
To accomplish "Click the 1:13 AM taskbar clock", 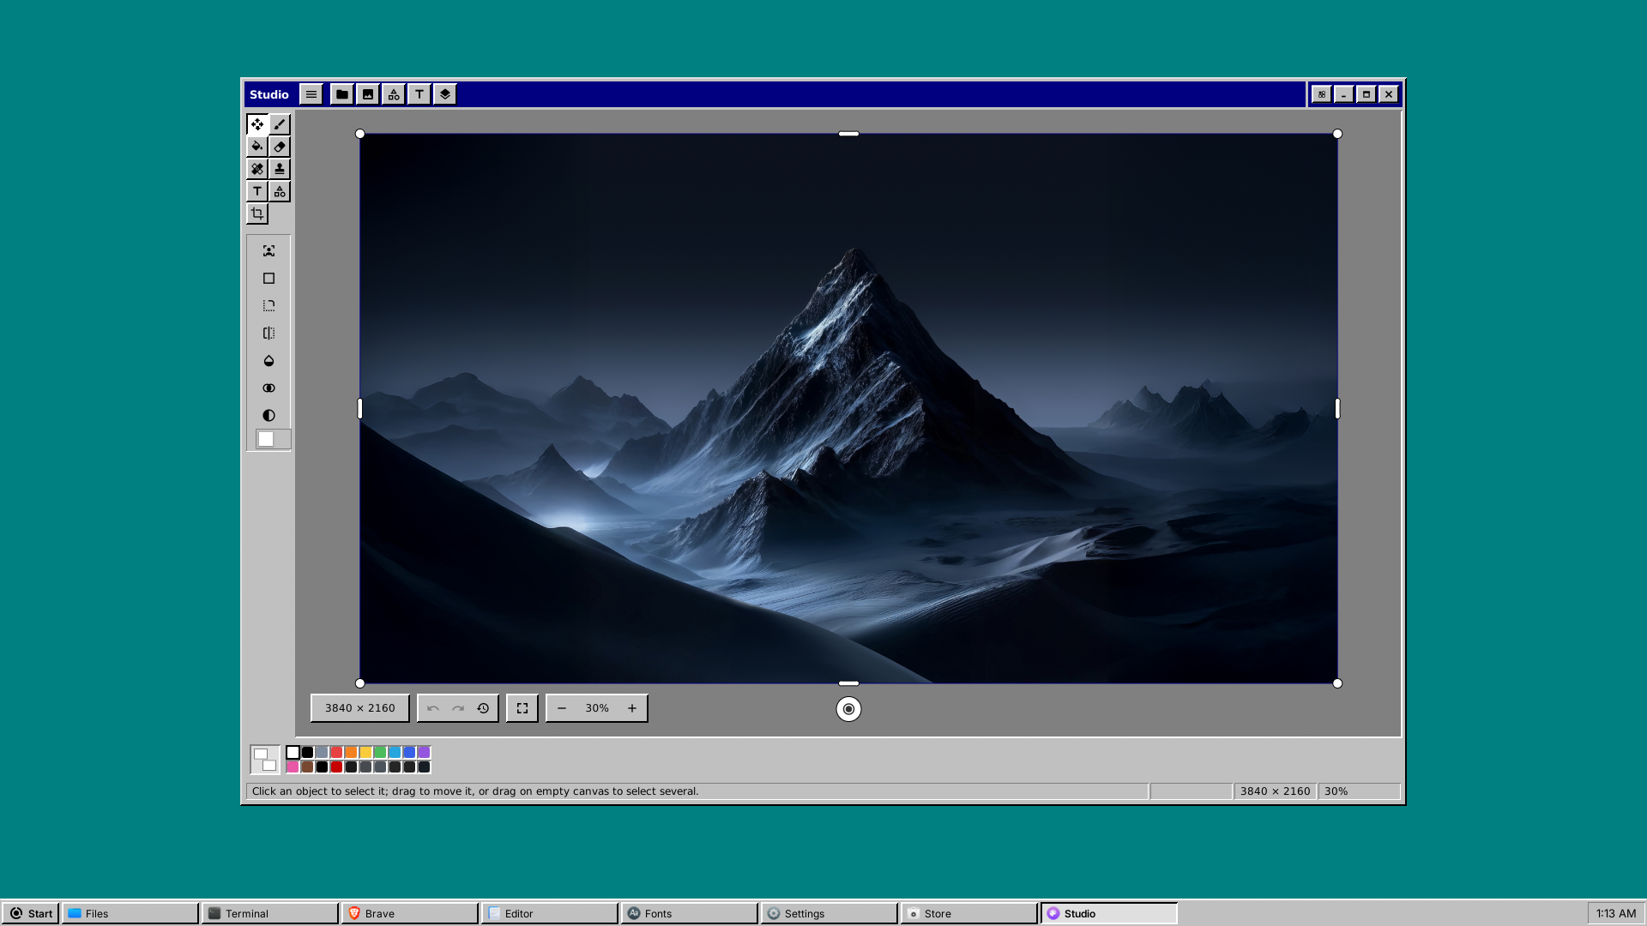I will tap(1616, 913).
